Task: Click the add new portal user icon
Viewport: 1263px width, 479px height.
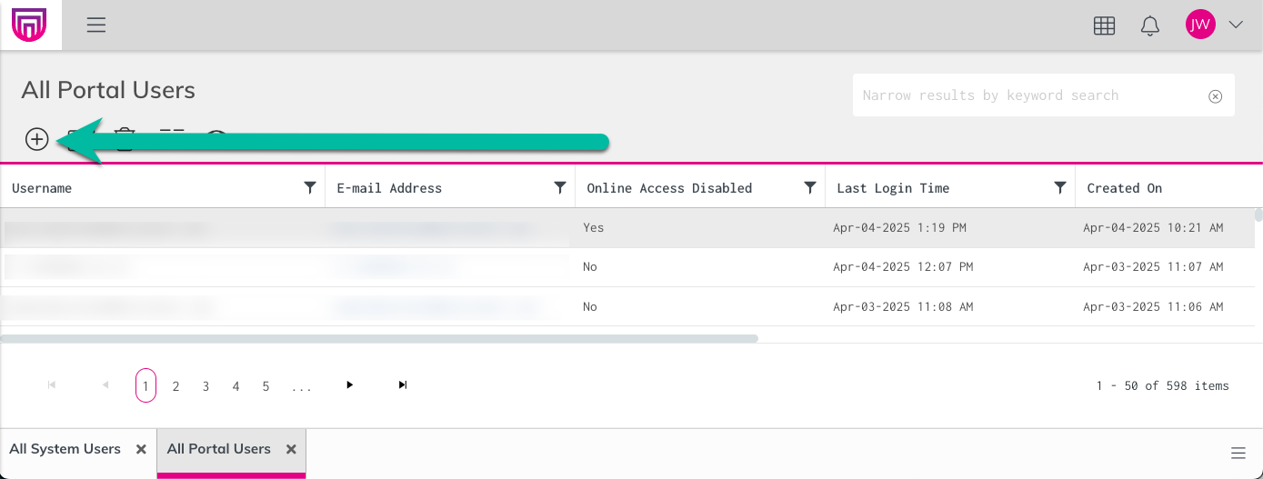Action: [x=36, y=139]
